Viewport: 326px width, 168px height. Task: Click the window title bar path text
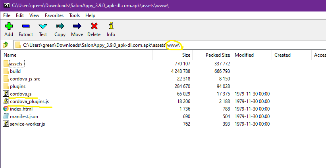point(90,6)
